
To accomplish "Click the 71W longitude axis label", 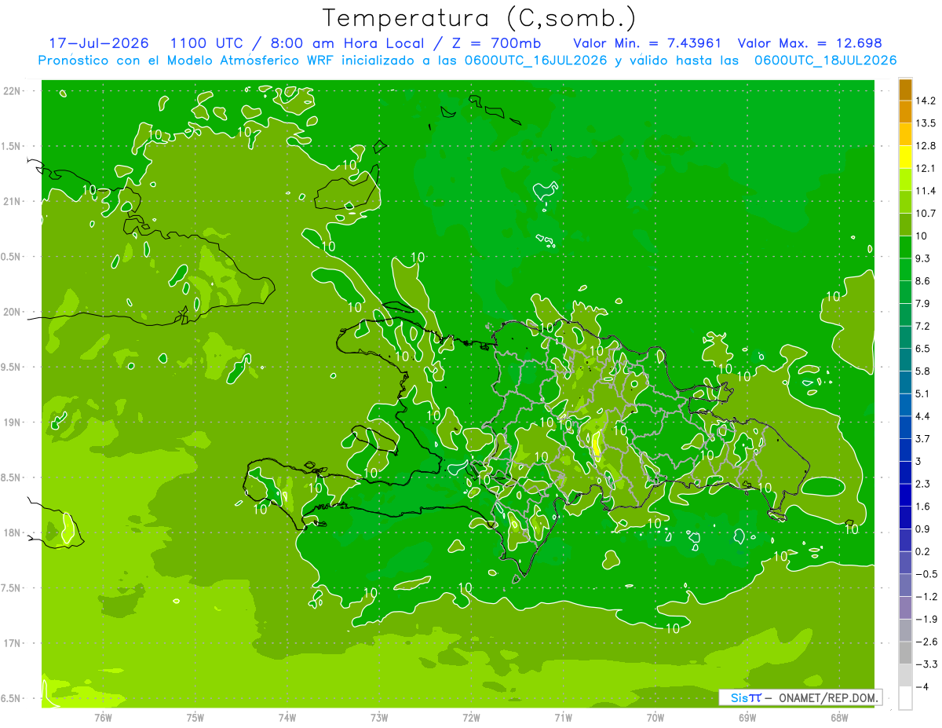I will (563, 718).
